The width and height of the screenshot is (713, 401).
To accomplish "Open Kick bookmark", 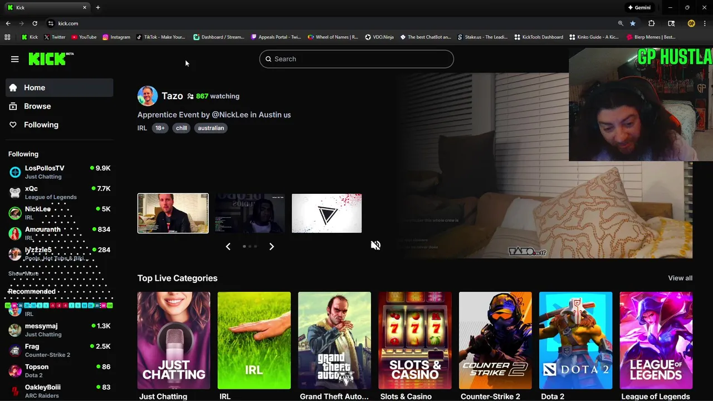I will point(30,37).
